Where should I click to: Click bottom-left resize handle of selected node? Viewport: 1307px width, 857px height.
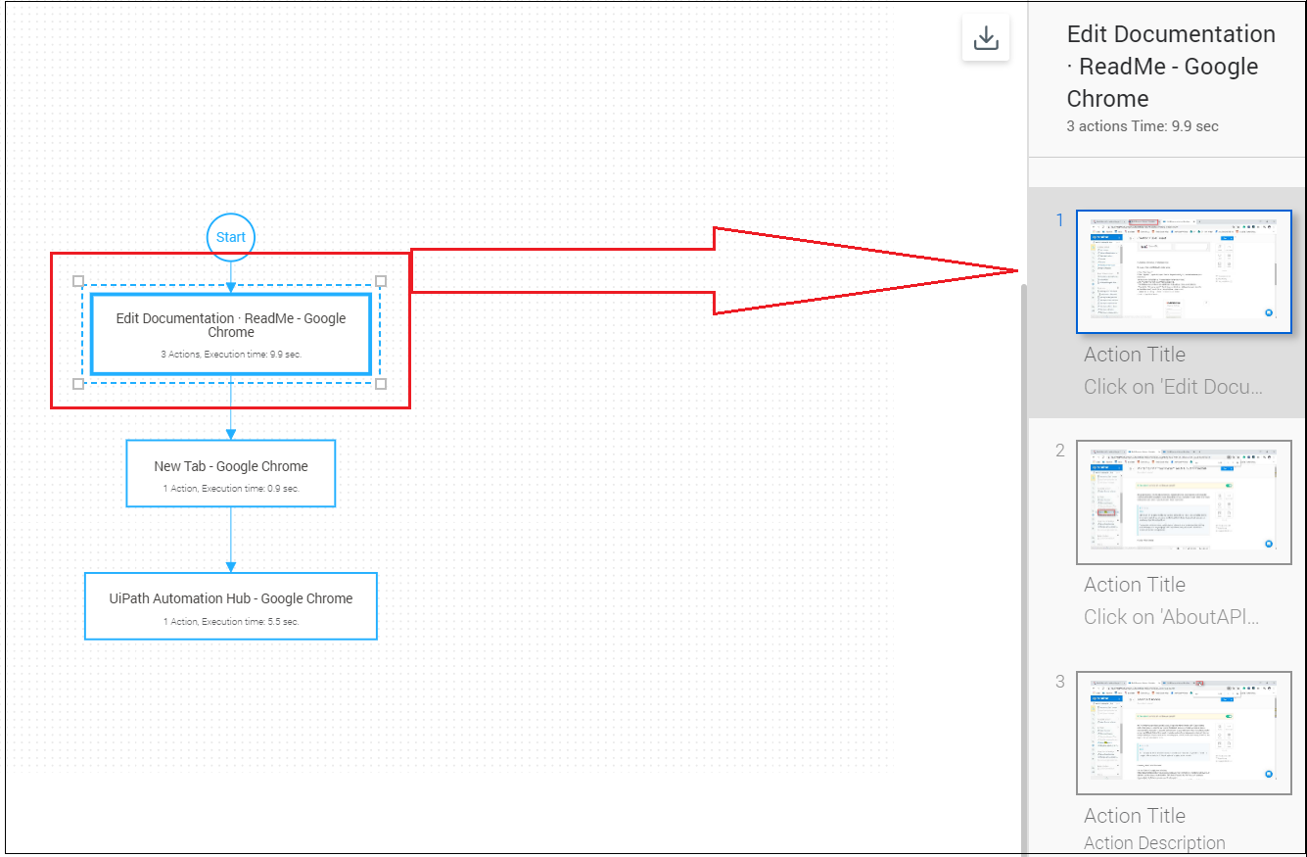[78, 383]
